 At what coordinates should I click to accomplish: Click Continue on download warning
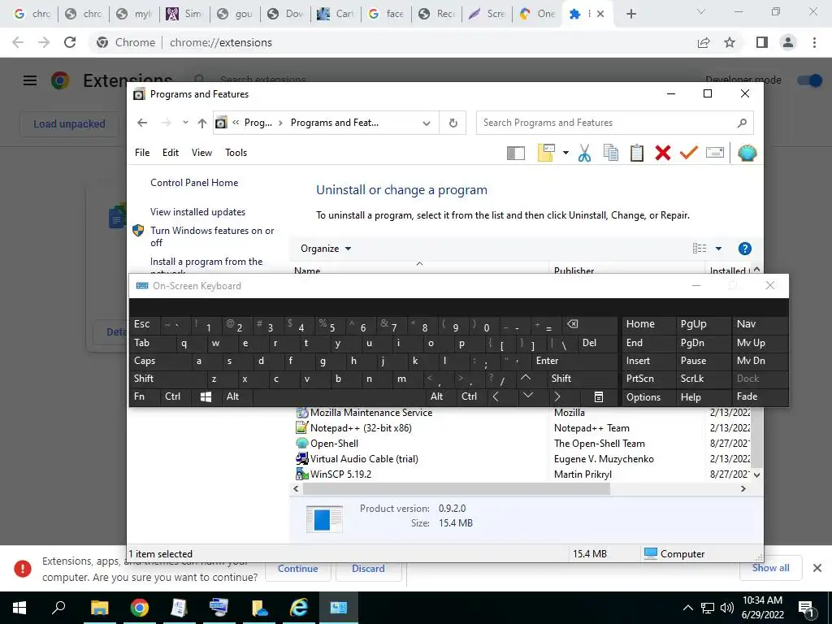(298, 568)
